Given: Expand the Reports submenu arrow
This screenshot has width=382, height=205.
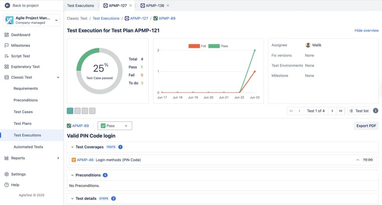Looking at the screenshot, I should coord(58,158).
